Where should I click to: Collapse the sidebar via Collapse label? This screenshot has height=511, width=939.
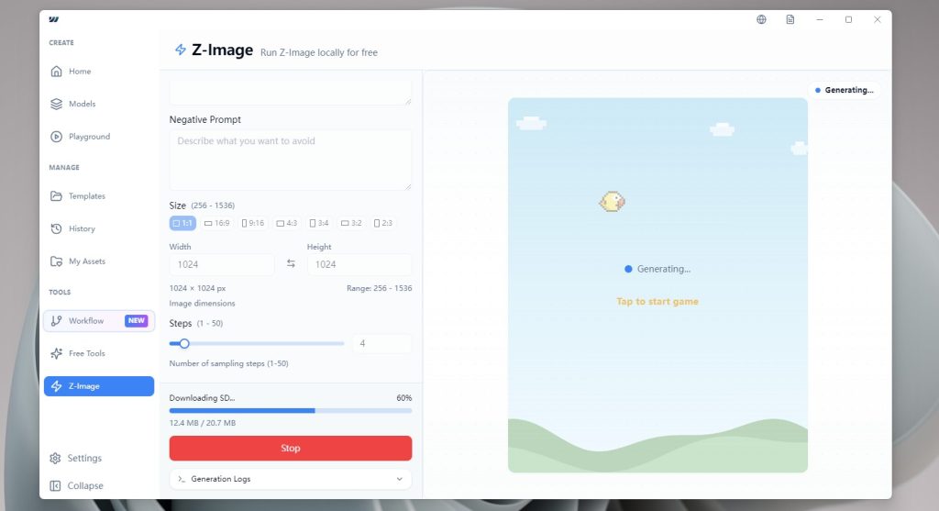[x=85, y=486]
